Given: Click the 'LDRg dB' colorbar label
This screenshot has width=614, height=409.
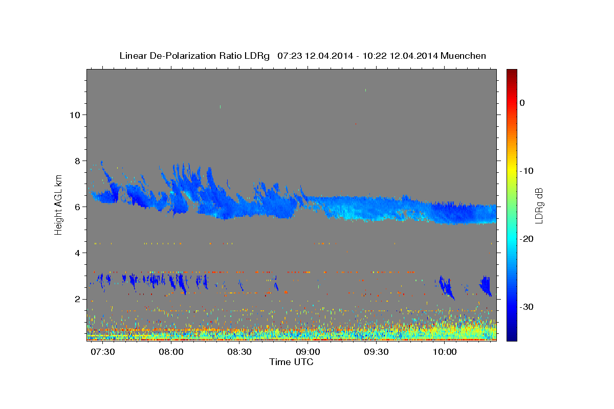Looking at the screenshot, I should click(x=539, y=205).
